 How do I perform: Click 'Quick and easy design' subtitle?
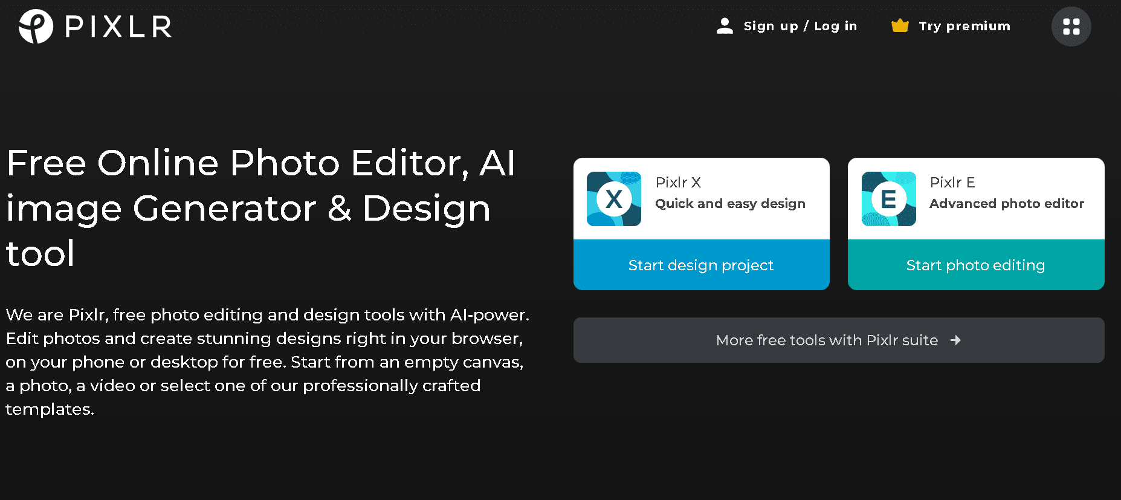730,204
